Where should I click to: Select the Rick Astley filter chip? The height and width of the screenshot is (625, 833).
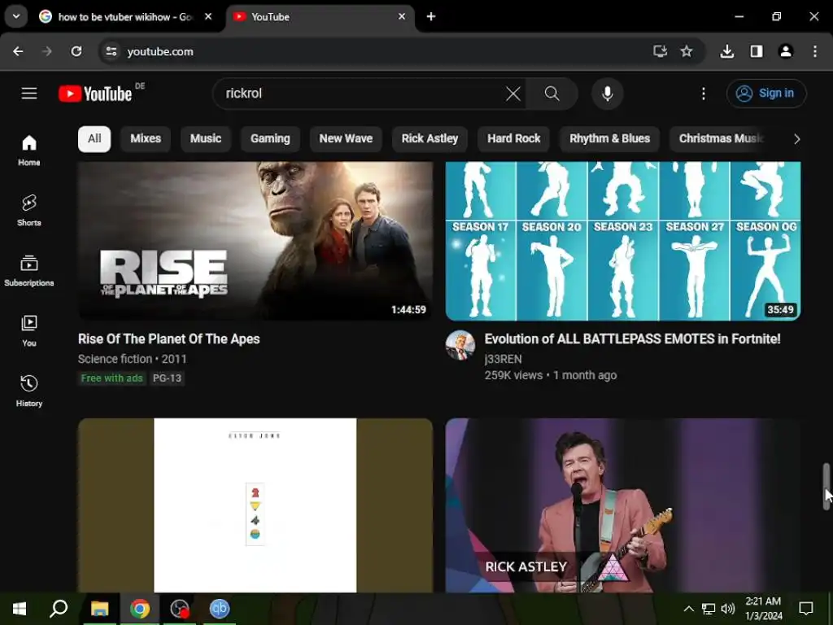pyautogui.click(x=430, y=138)
